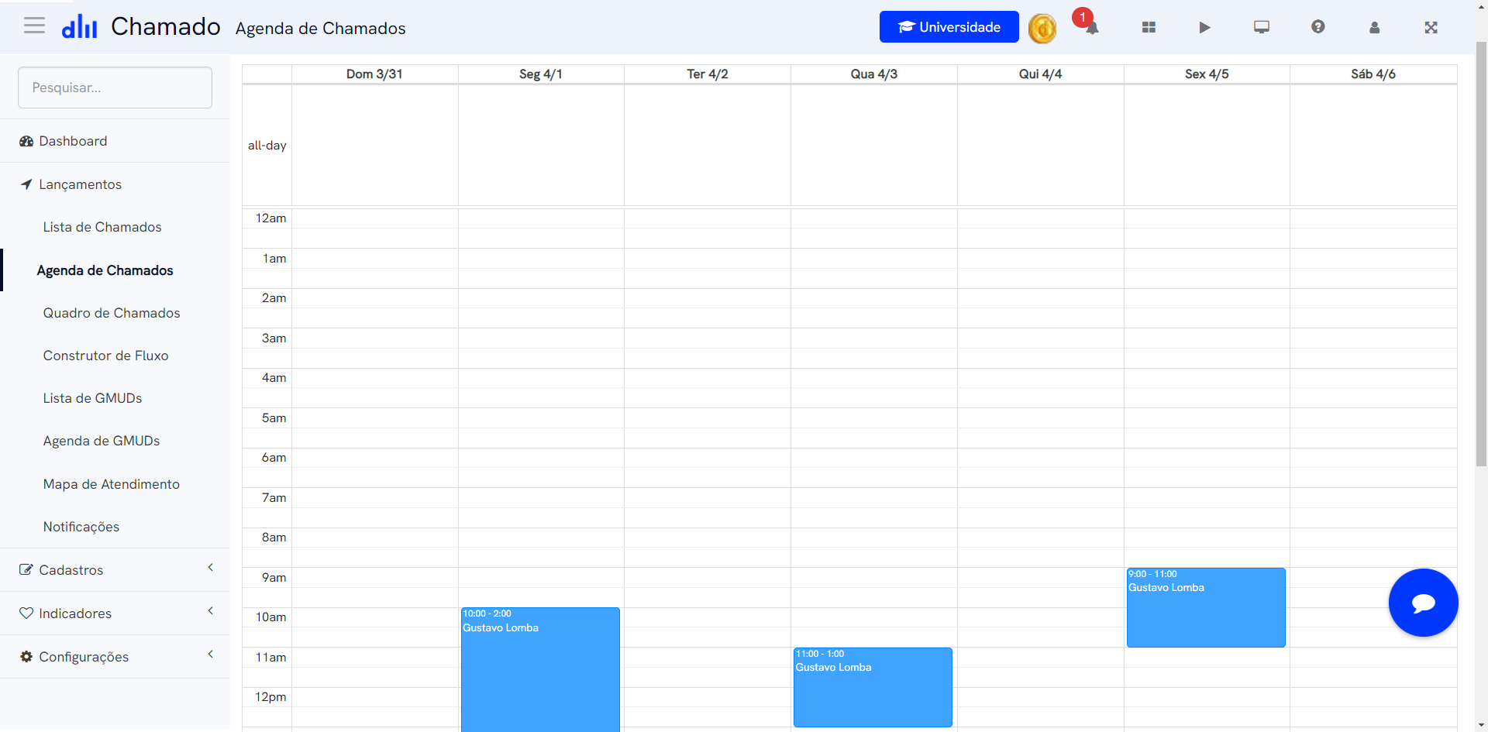Open the gold coin rewards icon
The height and width of the screenshot is (732, 1488).
(1042, 29)
